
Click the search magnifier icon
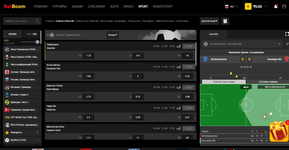tap(38, 21)
